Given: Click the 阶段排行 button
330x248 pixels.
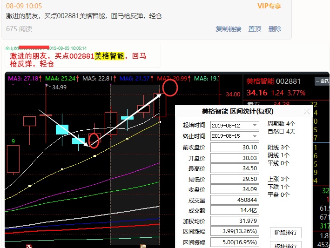Looking at the screenshot, I should (286, 233).
